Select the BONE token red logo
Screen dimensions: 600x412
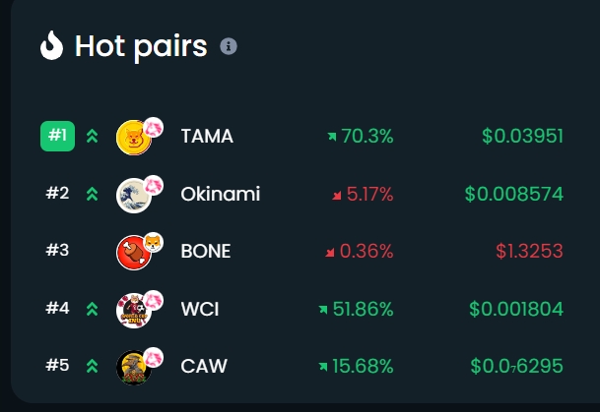(134, 253)
